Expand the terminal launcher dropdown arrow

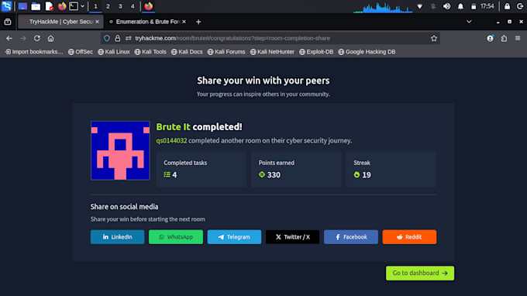coord(82,6)
